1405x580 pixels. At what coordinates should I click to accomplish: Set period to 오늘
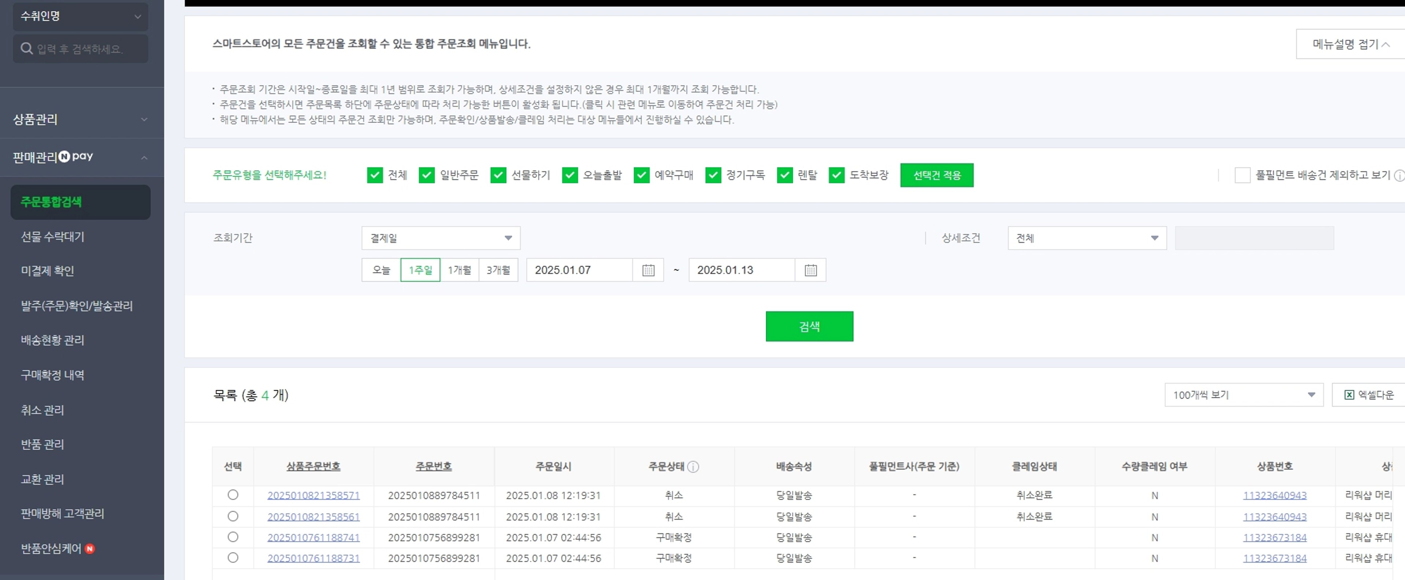pos(381,270)
